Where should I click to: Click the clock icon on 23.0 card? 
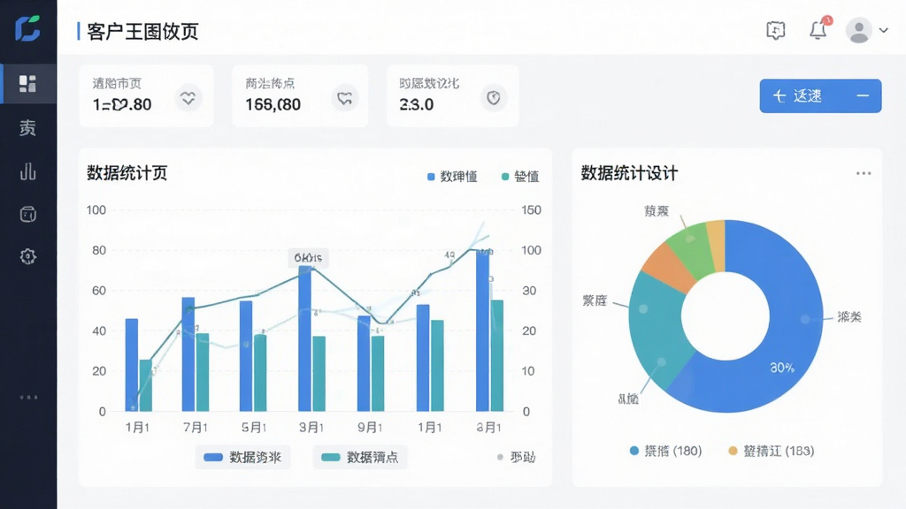(x=494, y=97)
